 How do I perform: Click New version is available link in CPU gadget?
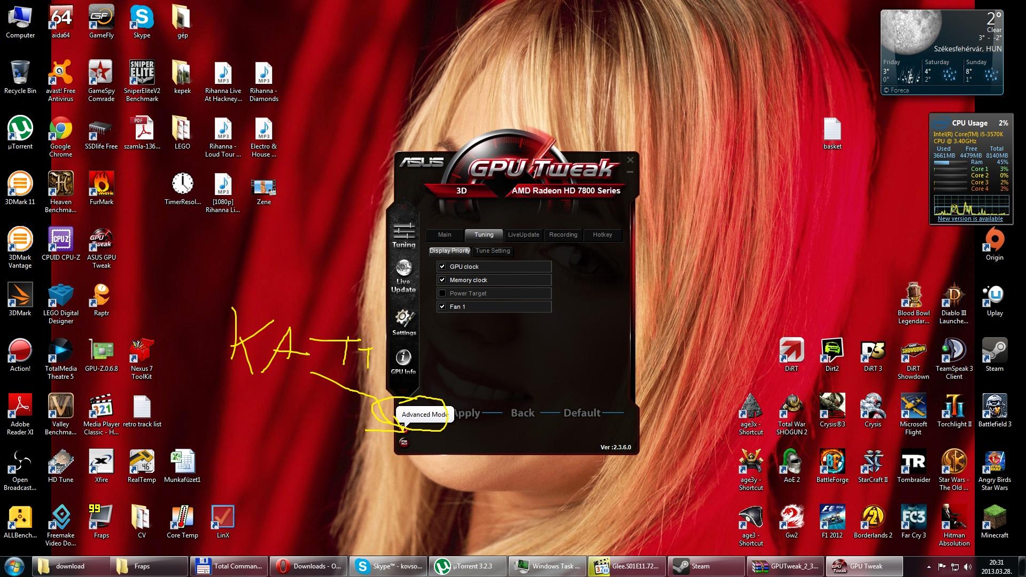tap(970, 219)
